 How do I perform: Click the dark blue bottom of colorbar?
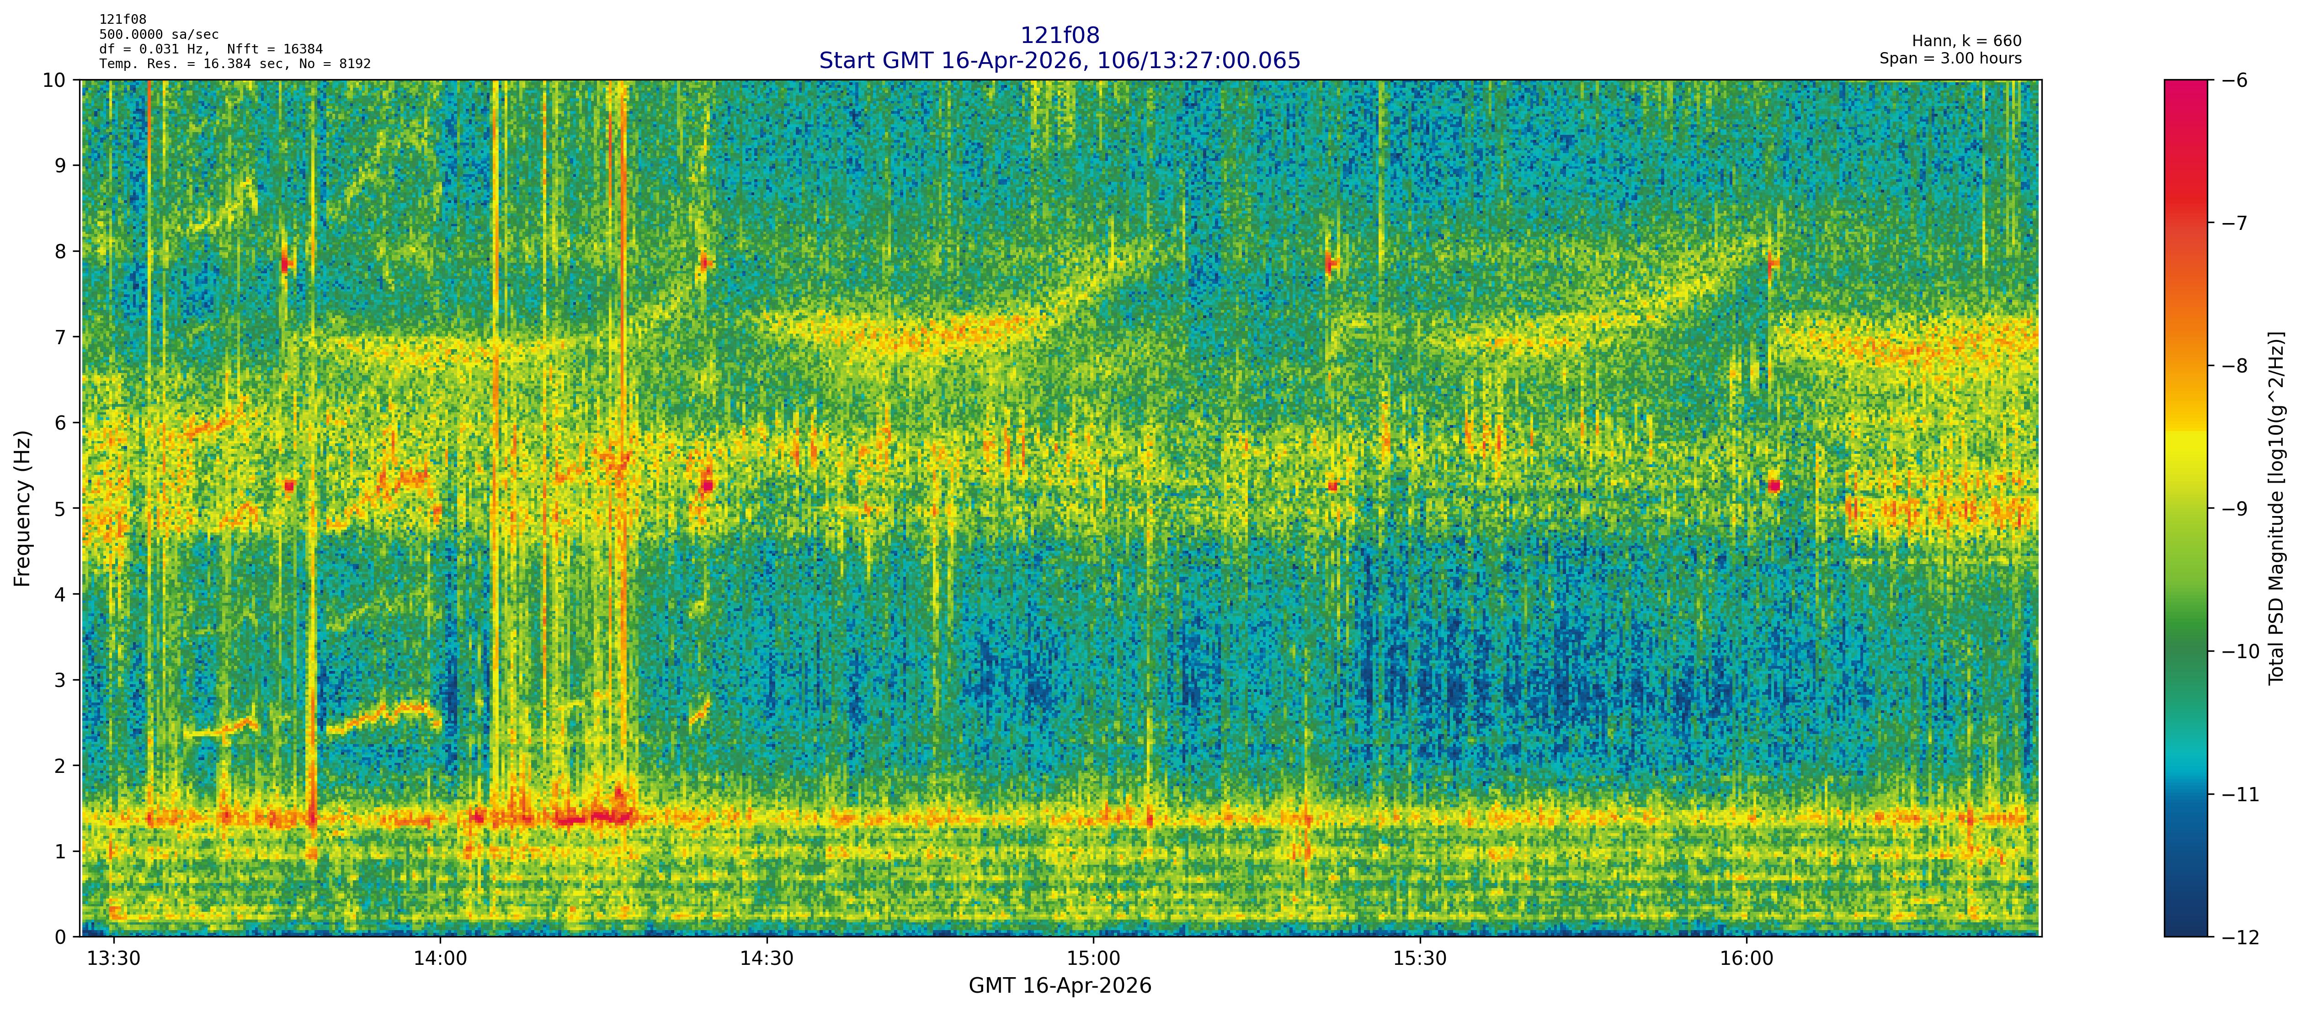(2185, 924)
